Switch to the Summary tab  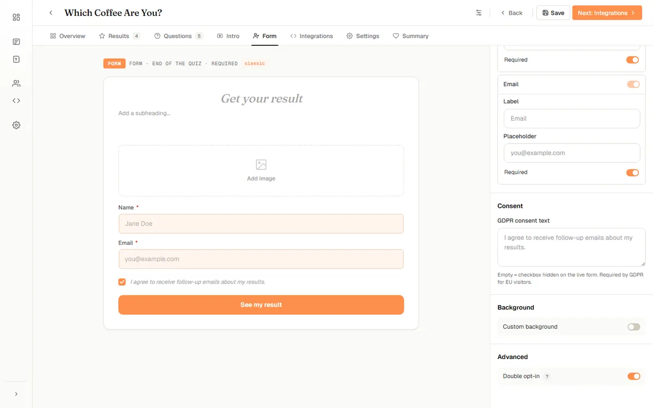(410, 36)
